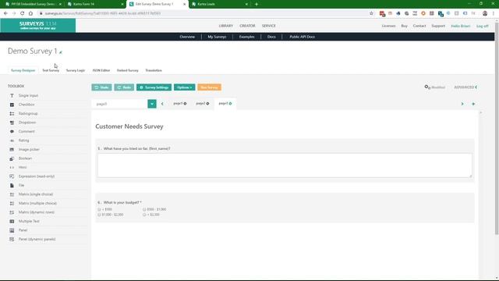
Task: Open Survey Settings
Action: (154, 87)
